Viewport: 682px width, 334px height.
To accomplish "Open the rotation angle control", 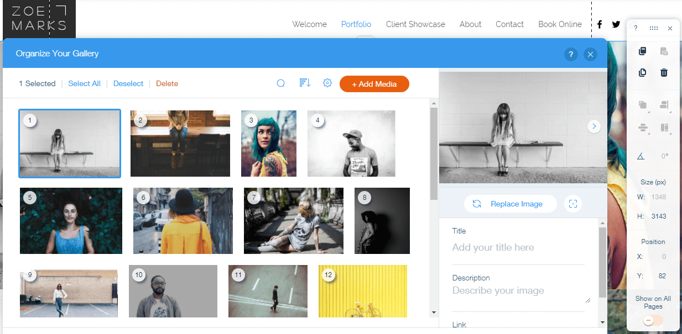I will (x=641, y=156).
